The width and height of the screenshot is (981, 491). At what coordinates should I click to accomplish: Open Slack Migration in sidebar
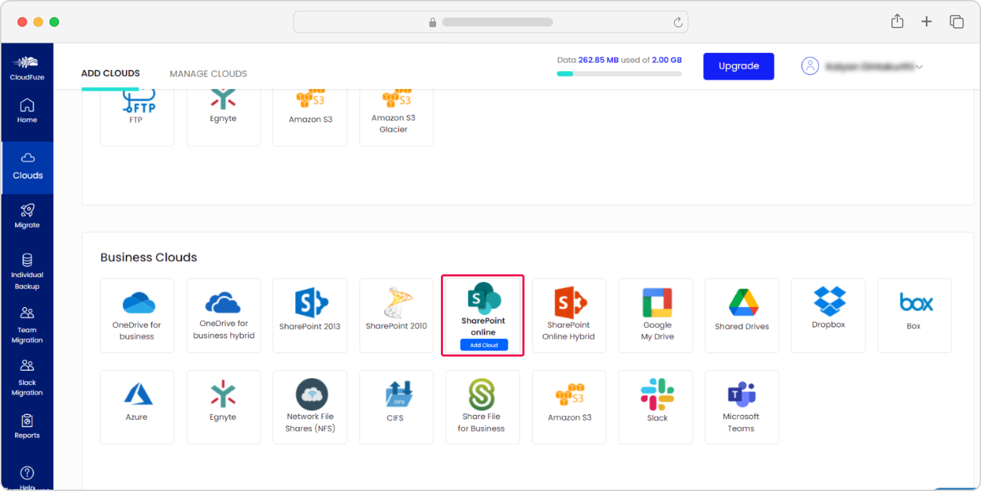pyautogui.click(x=27, y=378)
